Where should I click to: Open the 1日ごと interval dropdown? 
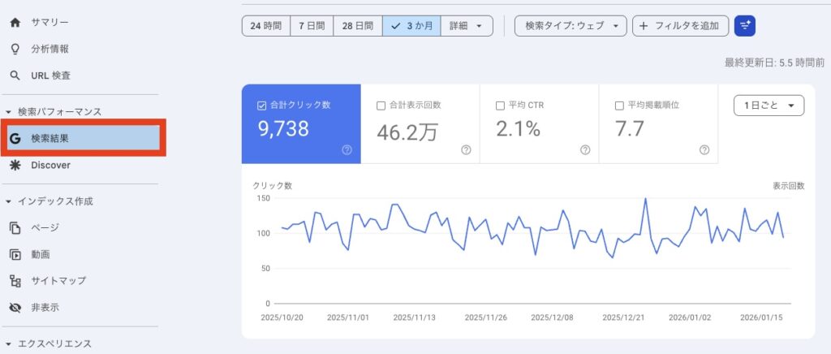click(x=769, y=106)
